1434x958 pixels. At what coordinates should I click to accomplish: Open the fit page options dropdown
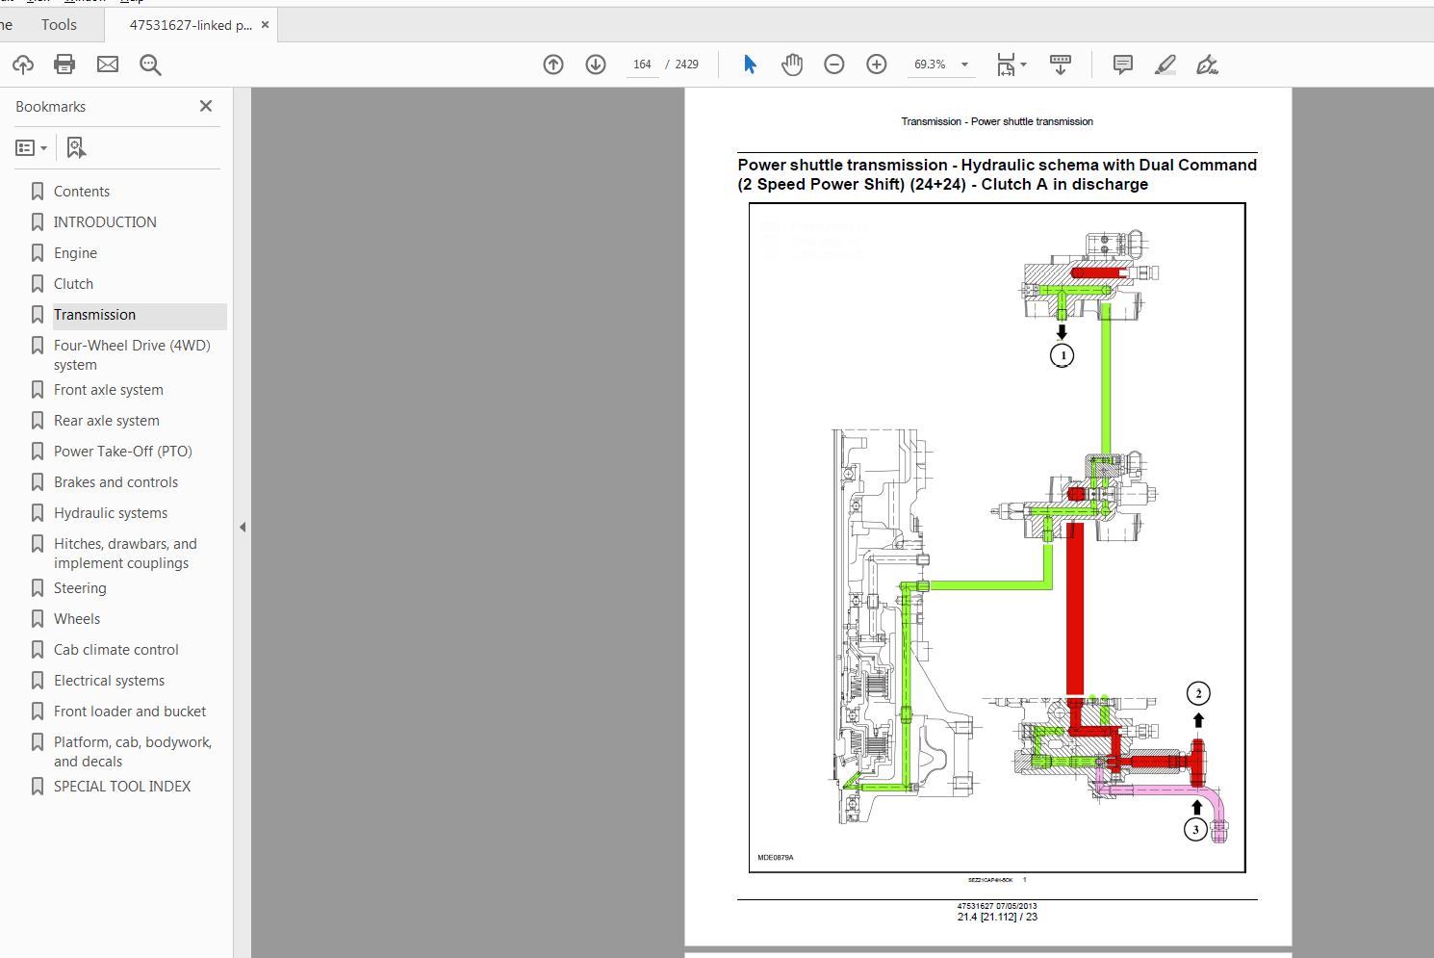[1011, 65]
